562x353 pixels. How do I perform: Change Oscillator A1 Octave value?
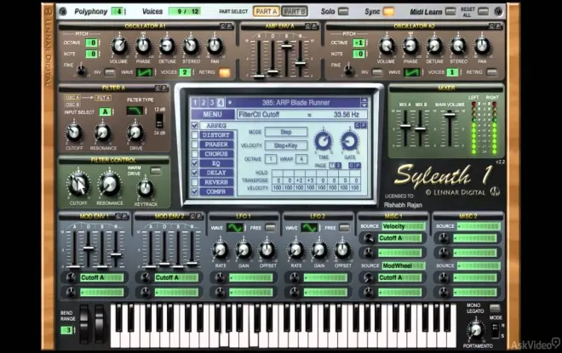(92, 43)
